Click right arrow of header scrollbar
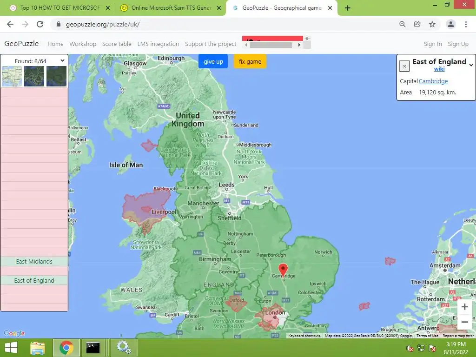This screenshot has height=357, width=476. 299,45
